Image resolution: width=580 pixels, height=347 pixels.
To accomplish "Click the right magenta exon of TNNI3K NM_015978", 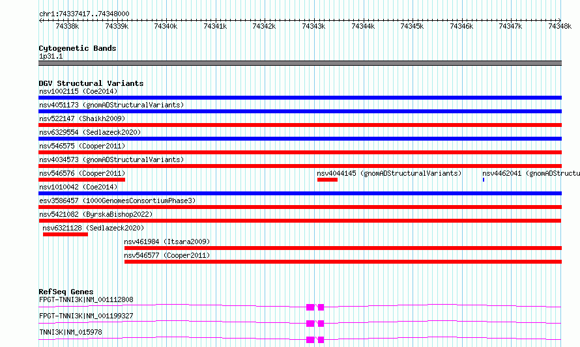I will pos(321,340).
